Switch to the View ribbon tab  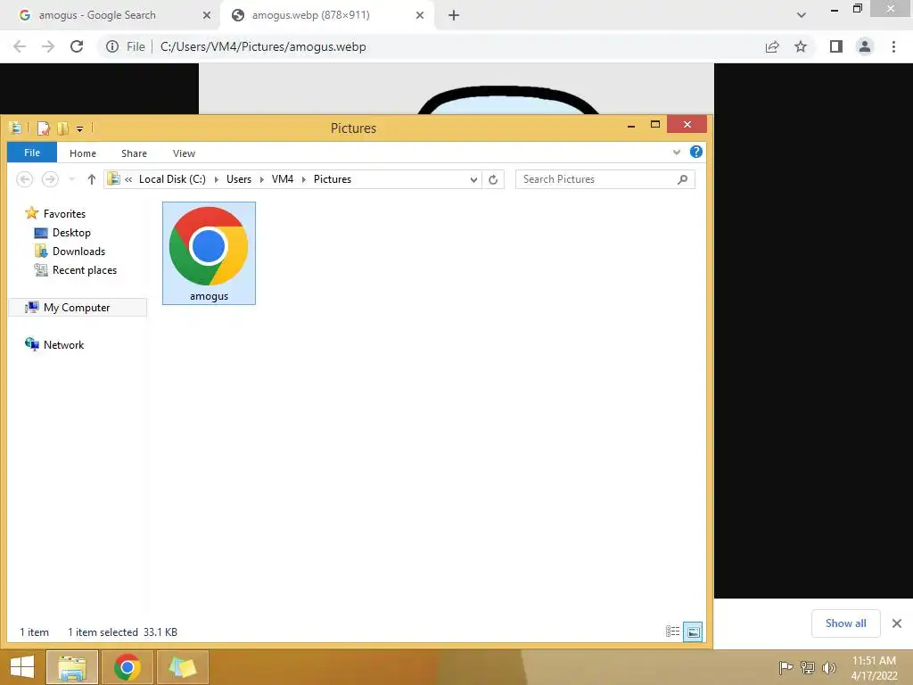click(x=184, y=153)
